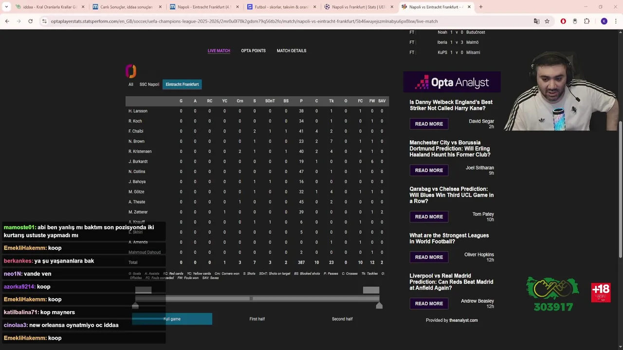623x350 pixels.
Task: Click the right timeline slider handle
Action: pyautogui.click(x=379, y=306)
